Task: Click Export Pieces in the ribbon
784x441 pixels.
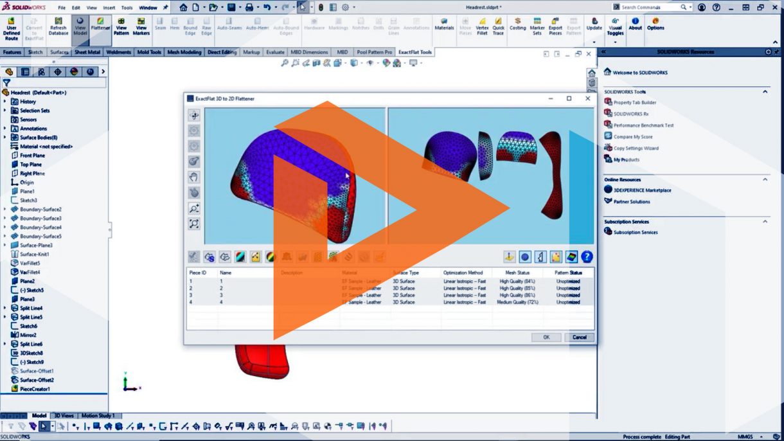Action: pos(555,27)
